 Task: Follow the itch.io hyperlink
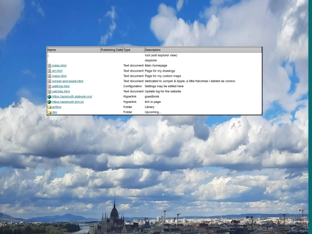[68, 102]
